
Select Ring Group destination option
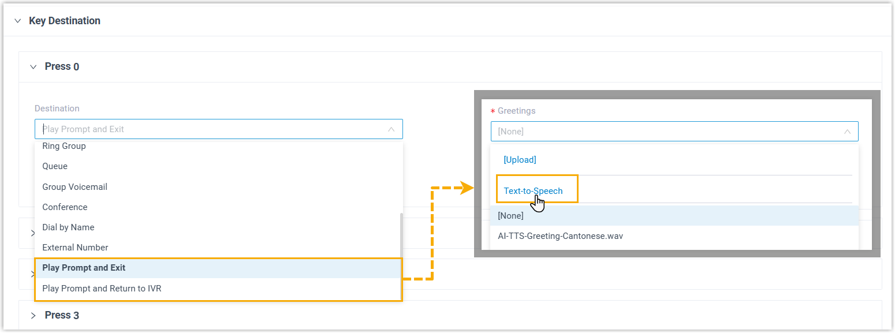pos(64,146)
